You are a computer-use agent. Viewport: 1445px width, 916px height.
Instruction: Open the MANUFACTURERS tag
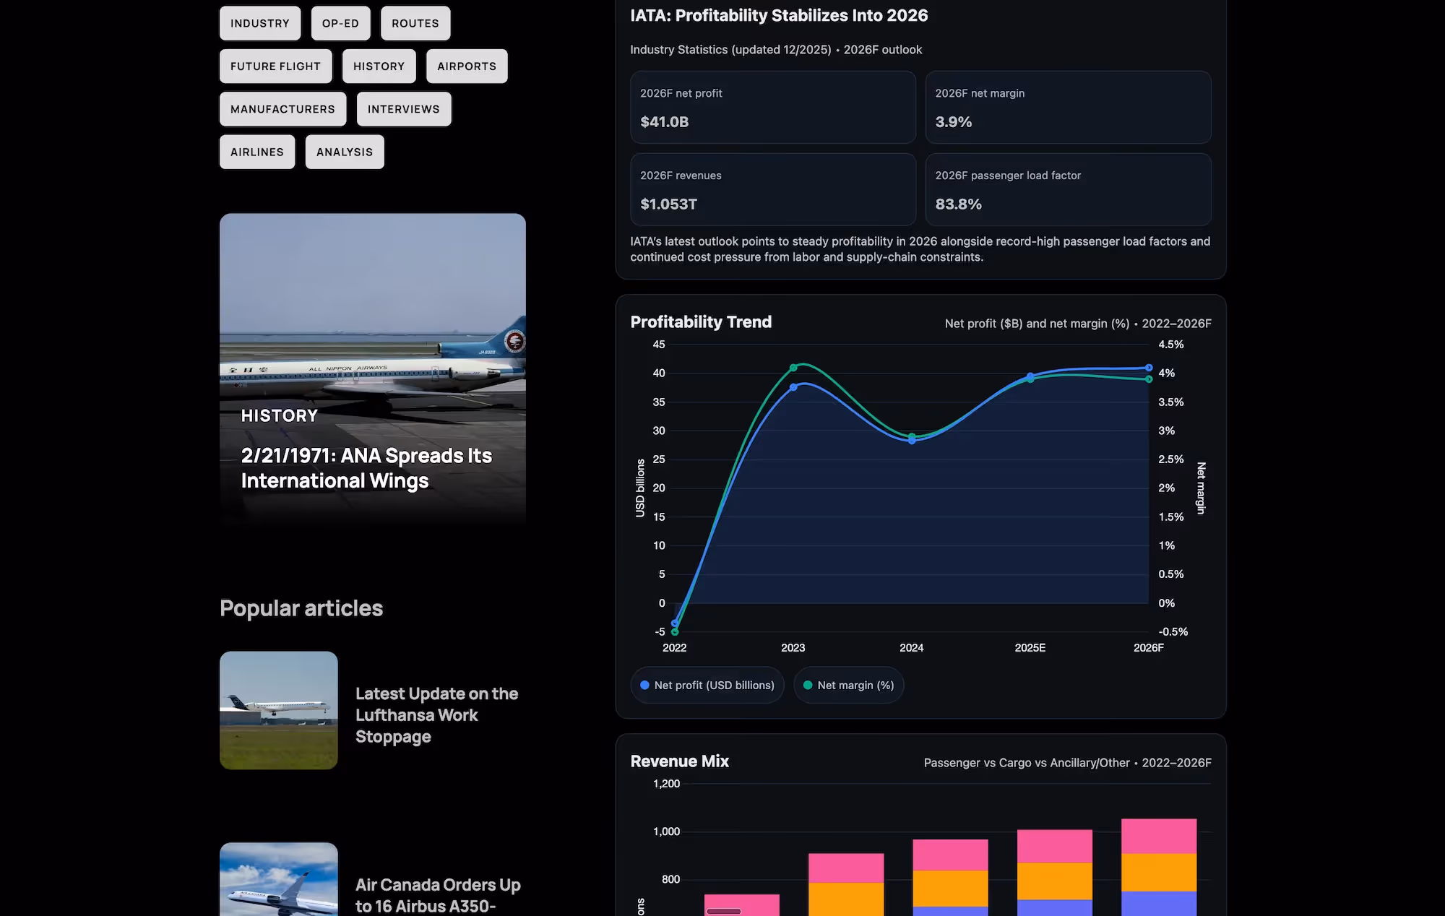[x=282, y=109]
